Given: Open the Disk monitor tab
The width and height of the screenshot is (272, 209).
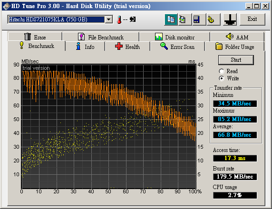Looking at the screenshot, I should [x=175, y=37].
